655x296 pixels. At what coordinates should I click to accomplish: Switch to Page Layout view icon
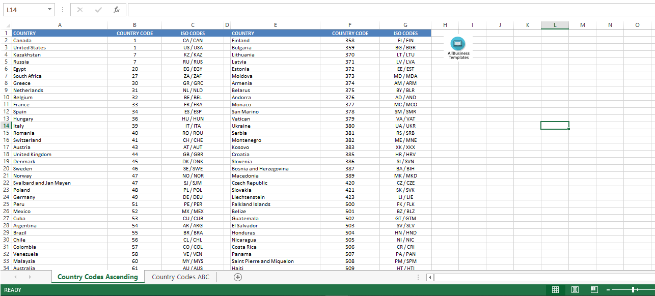575,289
